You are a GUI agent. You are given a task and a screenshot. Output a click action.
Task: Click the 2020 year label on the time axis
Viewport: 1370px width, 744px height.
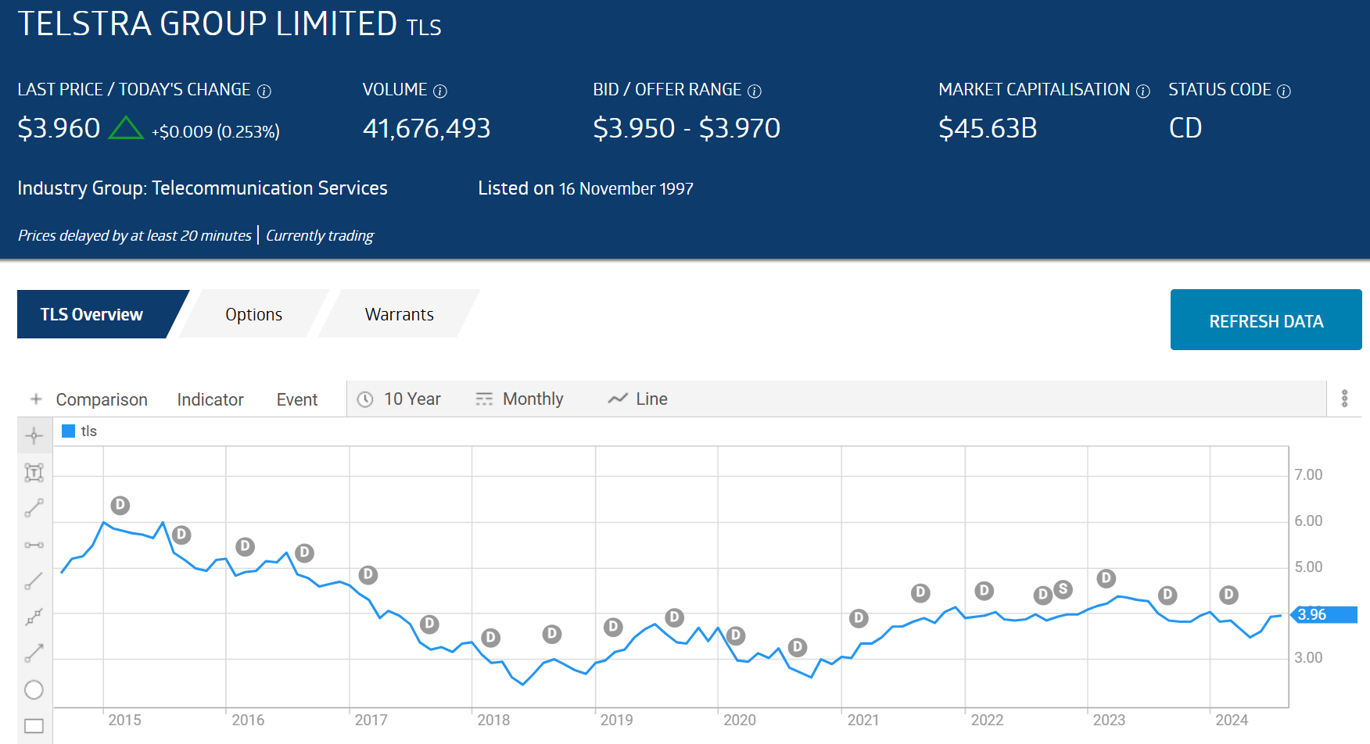740,720
